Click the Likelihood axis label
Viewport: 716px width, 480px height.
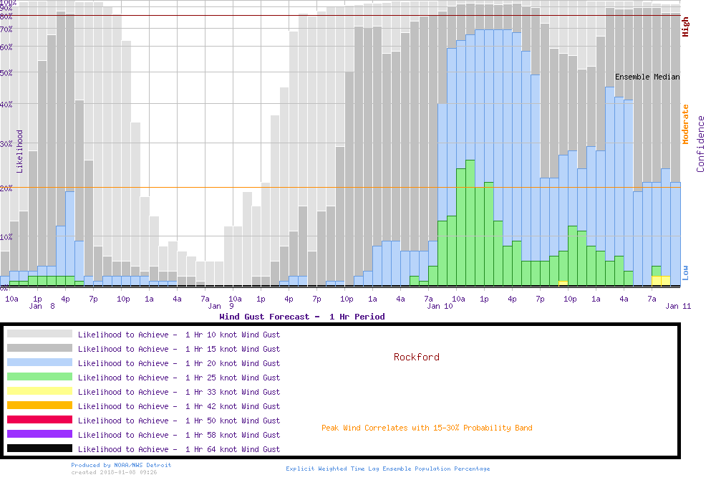(x=20, y=151)
